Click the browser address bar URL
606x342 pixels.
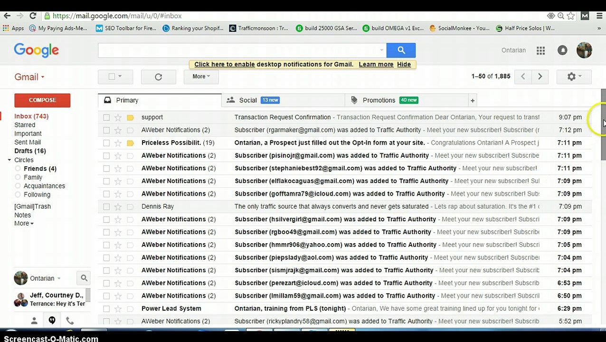tap(117, 16)
